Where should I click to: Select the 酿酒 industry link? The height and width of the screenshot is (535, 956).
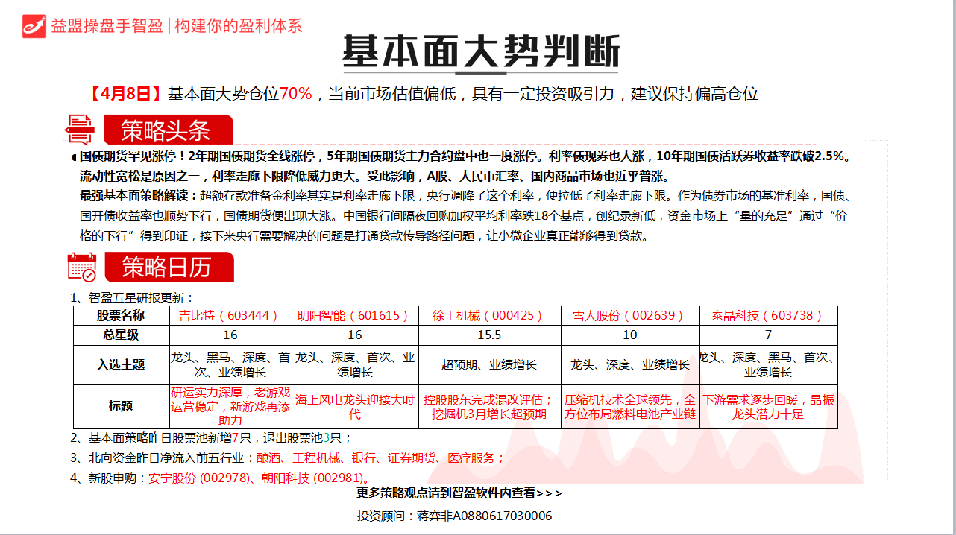pos(268,458)
